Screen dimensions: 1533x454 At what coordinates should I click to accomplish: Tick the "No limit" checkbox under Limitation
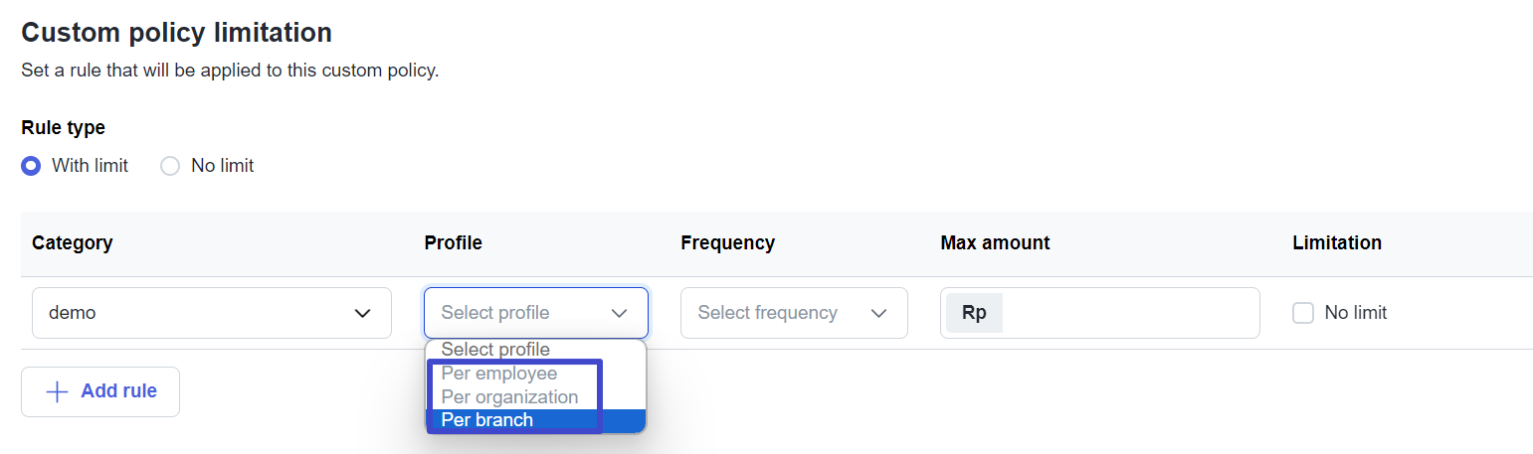pyautogui.click(x=1302, y=313)
